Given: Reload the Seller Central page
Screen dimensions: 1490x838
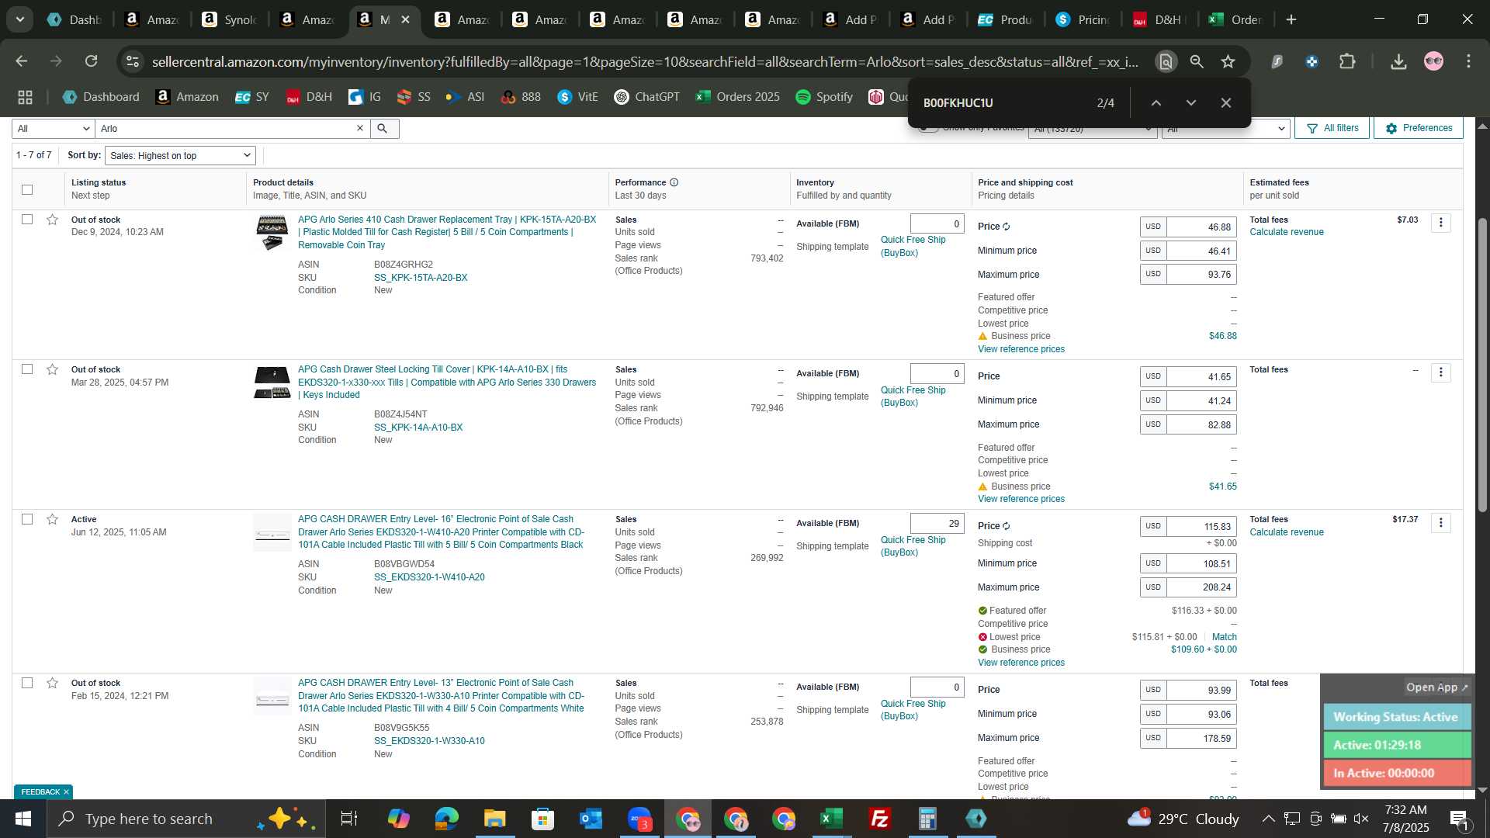Looking at the screenshot, I should coord(92,61).
